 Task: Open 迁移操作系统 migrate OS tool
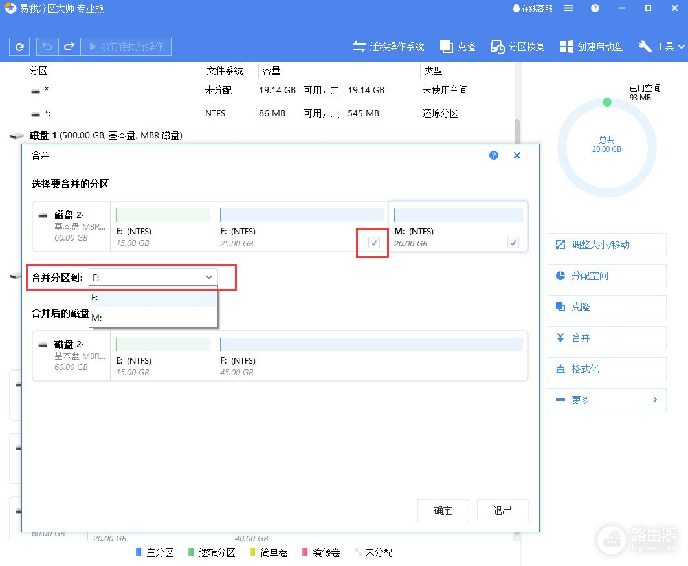click(x=388, y=47)
